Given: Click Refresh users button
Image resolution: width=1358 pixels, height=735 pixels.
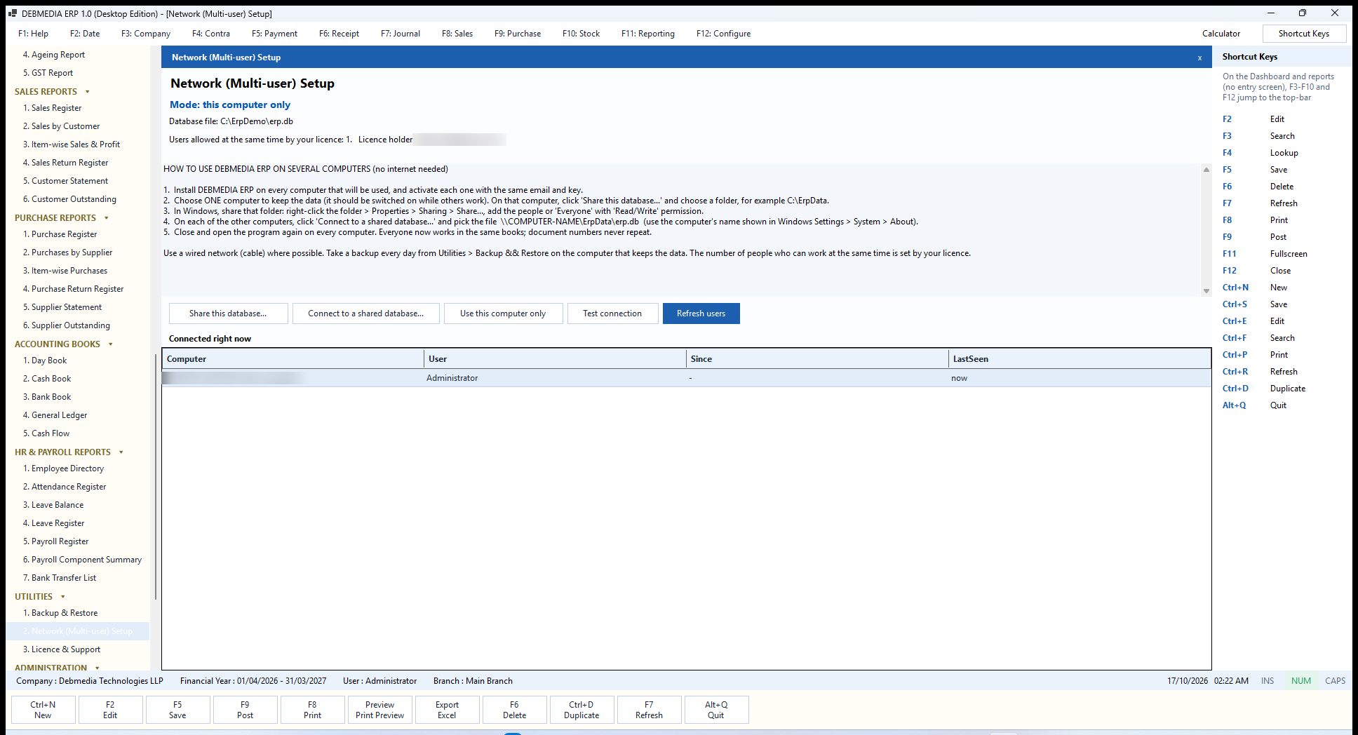Looking at the screenshot, I should (x=701, y=313).
